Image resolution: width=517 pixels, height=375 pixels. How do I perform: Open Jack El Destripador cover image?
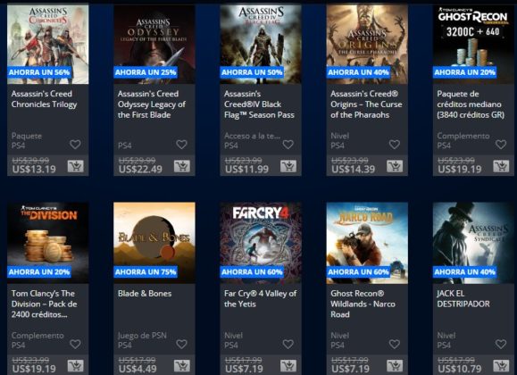473,243
